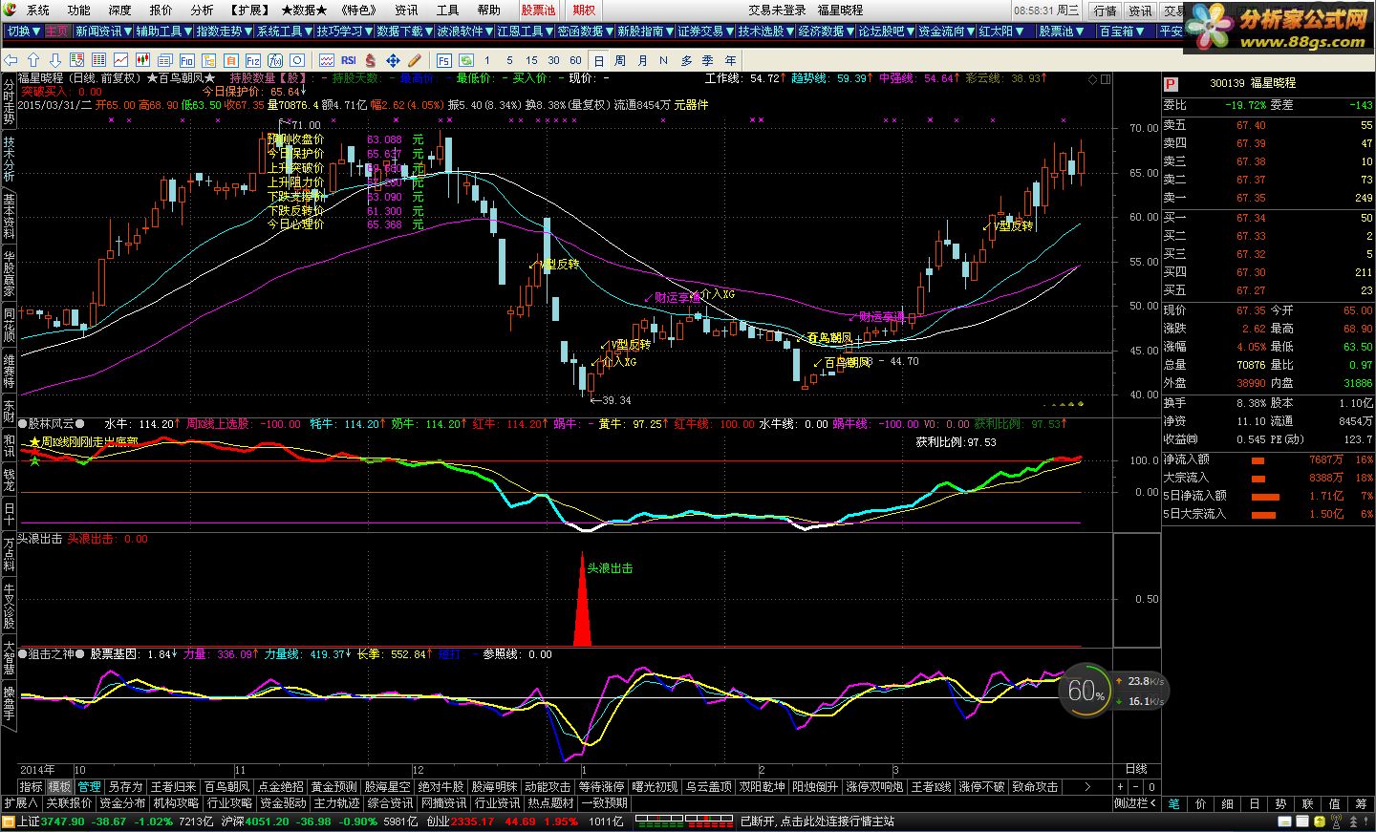Viewport: 1376px width, 832px height.
Task: Expand the 系统工具 dropdown
Action: point(284,31)
